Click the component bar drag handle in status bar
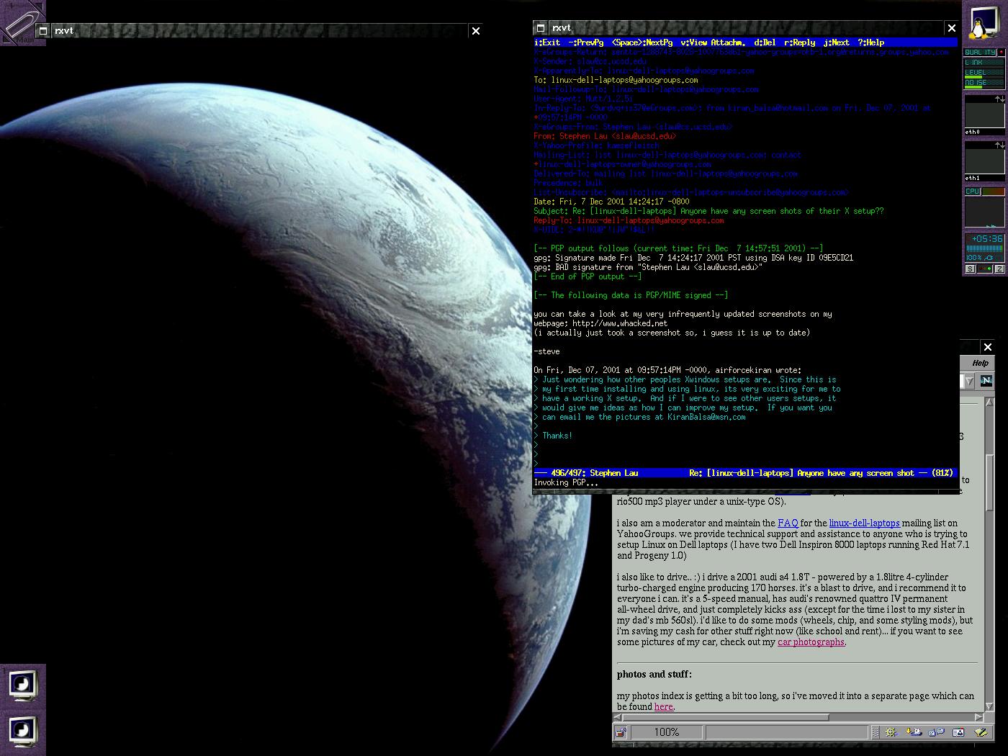The height and width of the screenshot is (756, 1008). (875, 732)
